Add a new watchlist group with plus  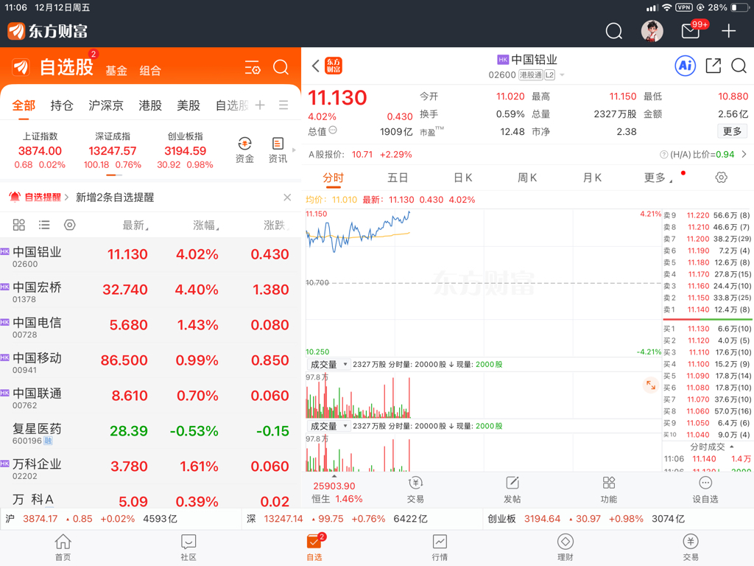click(x=260, y=105)
